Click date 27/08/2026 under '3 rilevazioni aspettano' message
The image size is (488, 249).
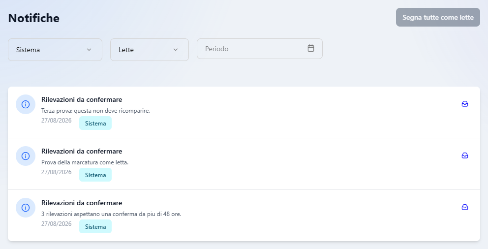tap(57, 224)
